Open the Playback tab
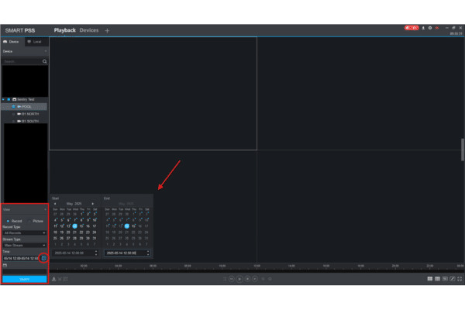Image resolution: width=465 pixels, height=310 pixels. pos(64,30)
